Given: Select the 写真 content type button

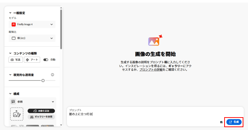Looking at the screenshot, I should click(16, 59).
